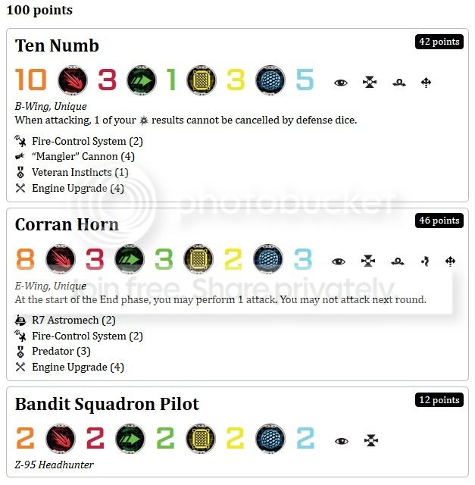
Task: Click the Mangler Cannon upgrade icon
Action: 20,157
